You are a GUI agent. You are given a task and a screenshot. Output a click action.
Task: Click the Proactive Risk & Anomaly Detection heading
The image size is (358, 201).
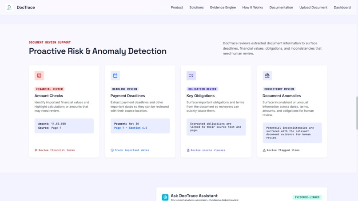(x=97, y=51)
